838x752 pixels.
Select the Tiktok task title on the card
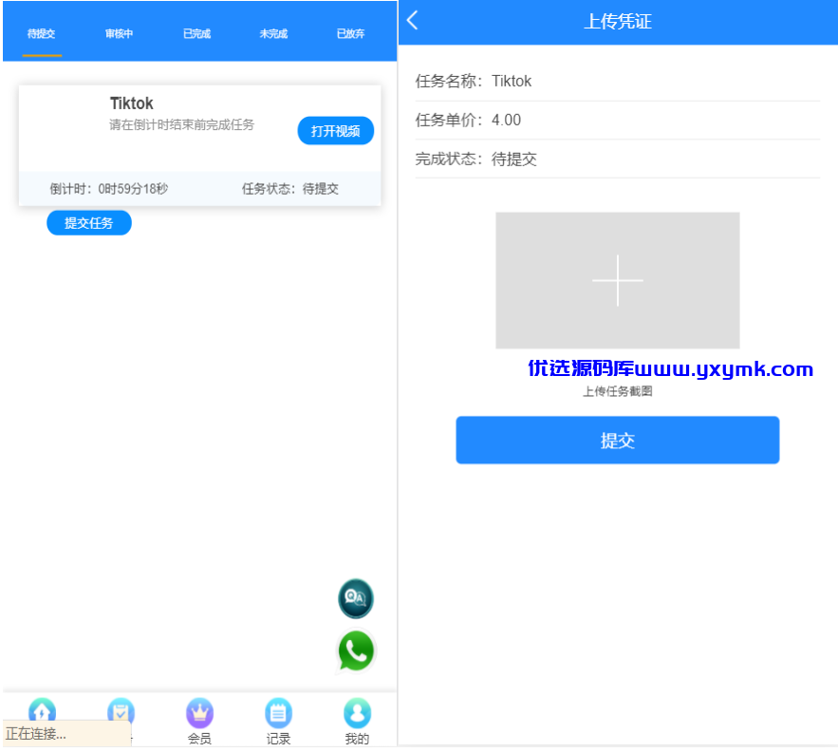132,103
